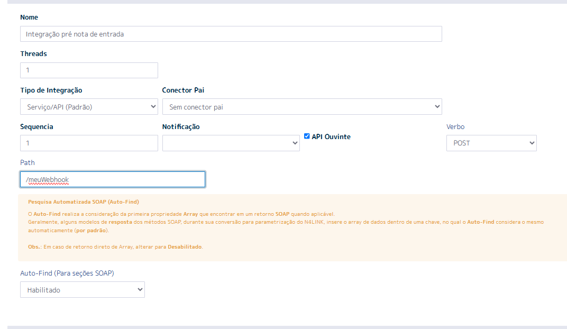
Task: Click the Nome input field
Action: point(231,34)
